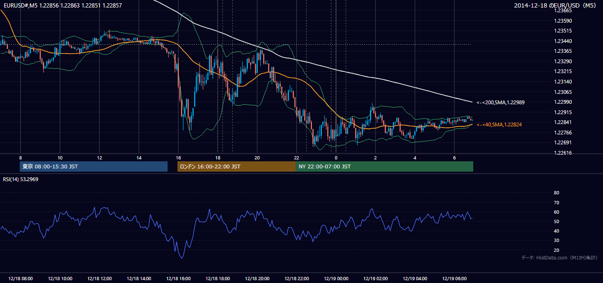This screenshot has height=283, width=603.
Task: Select the 200 SMA label 1.22989
Action: (x=501, y=102)
